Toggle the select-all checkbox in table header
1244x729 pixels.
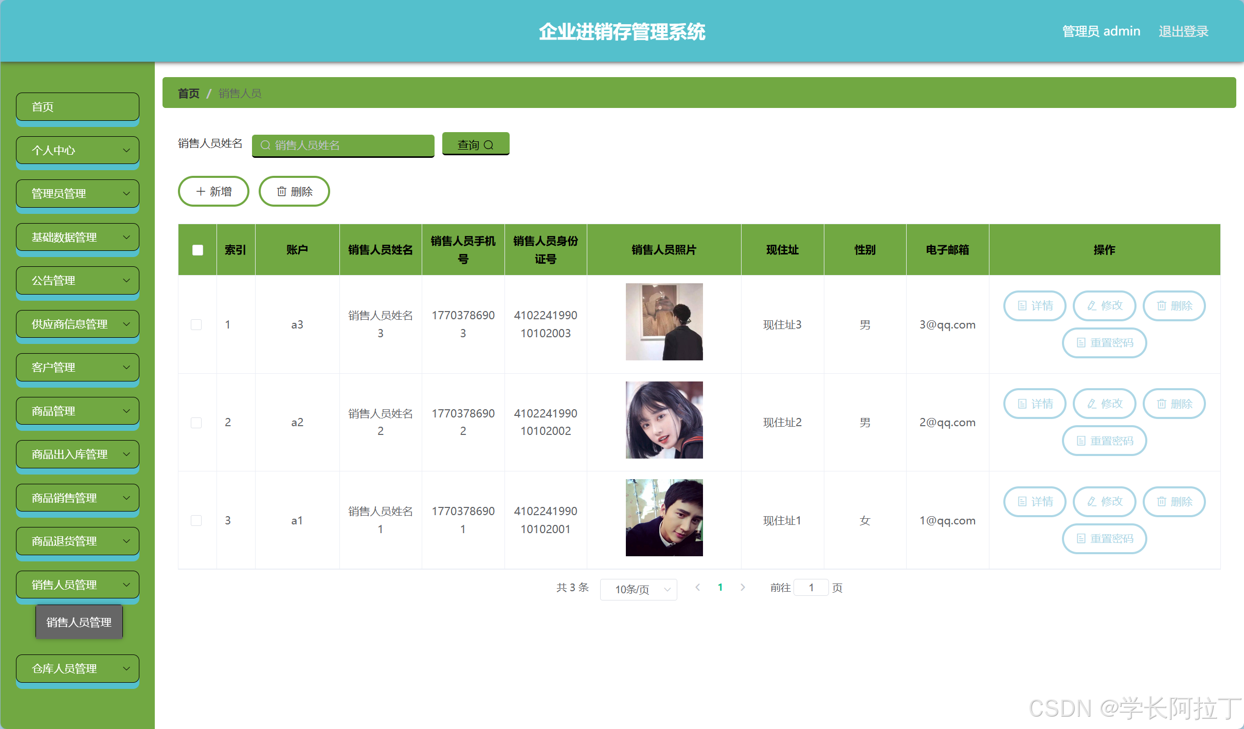[x=197, y=250]
